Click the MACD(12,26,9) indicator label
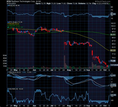Screen dimensions: 118x107 pyautogui.click(x=15, y=72)
